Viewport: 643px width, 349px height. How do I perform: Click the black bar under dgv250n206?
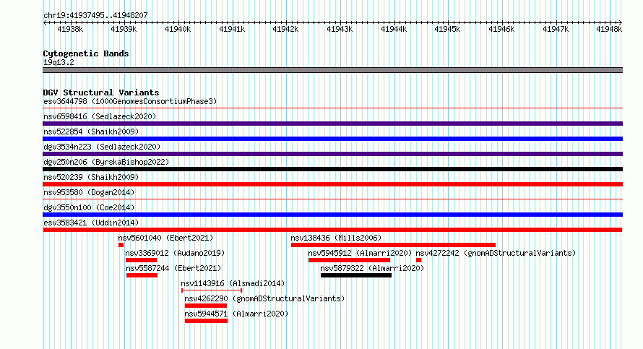[332, 169]
